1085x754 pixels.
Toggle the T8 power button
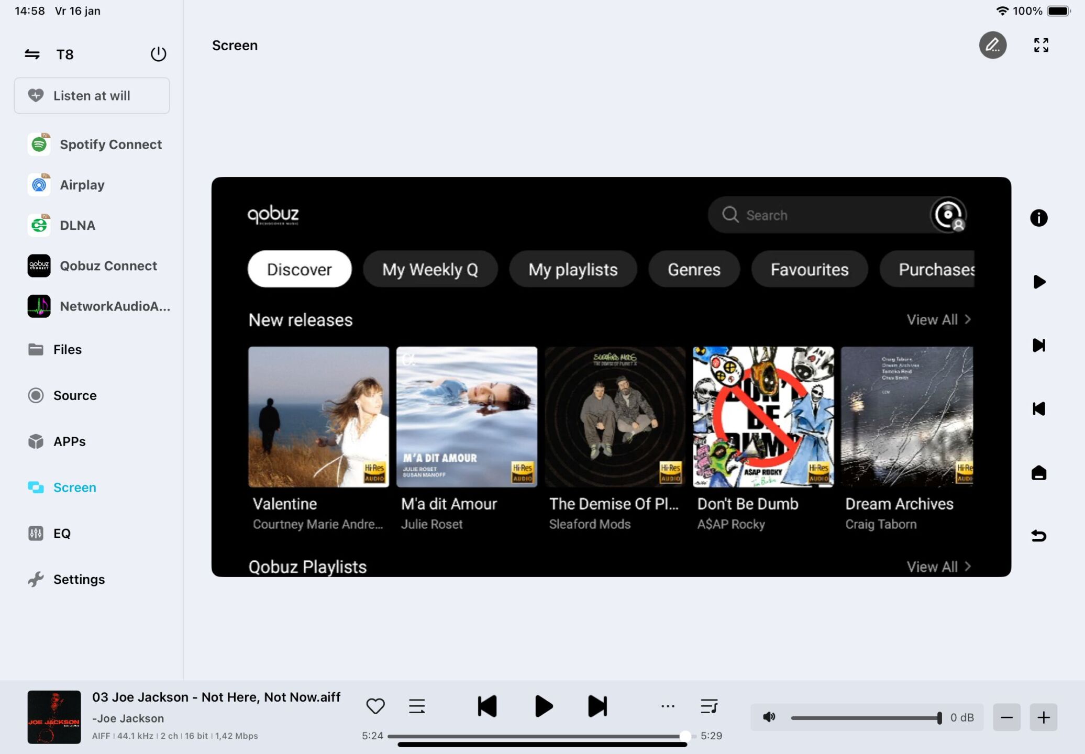[x=158, y=54]
